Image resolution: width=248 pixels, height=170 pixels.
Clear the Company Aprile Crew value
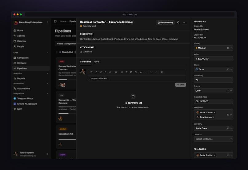point(228,128)
